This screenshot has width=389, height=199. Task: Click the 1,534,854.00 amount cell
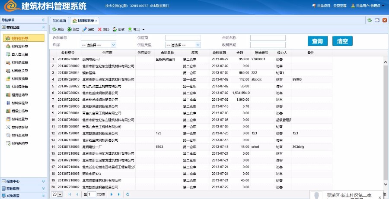coord(241,93)
